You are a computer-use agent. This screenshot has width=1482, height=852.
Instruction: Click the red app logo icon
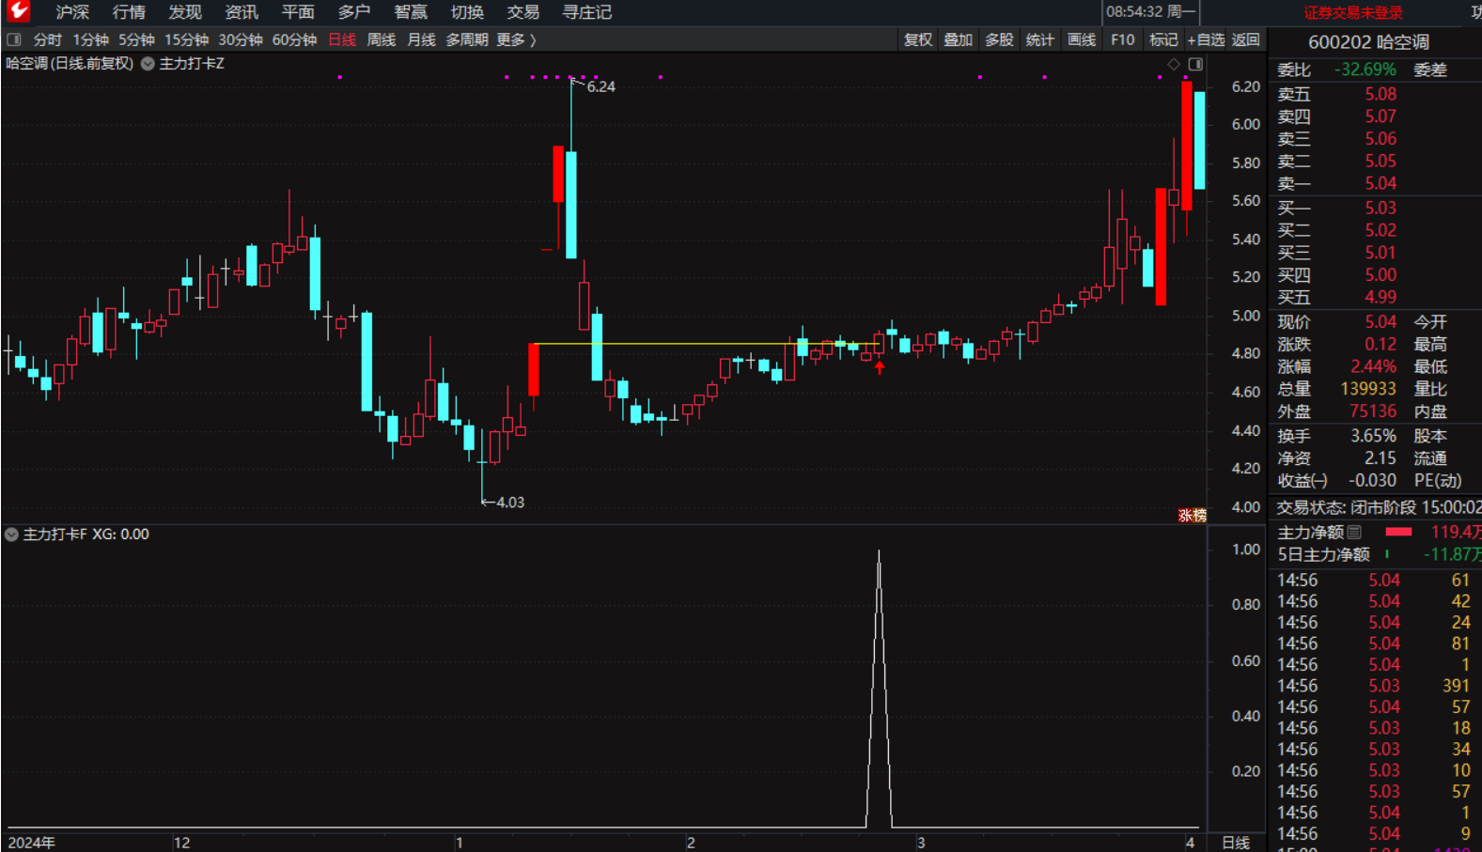point(18,11)
